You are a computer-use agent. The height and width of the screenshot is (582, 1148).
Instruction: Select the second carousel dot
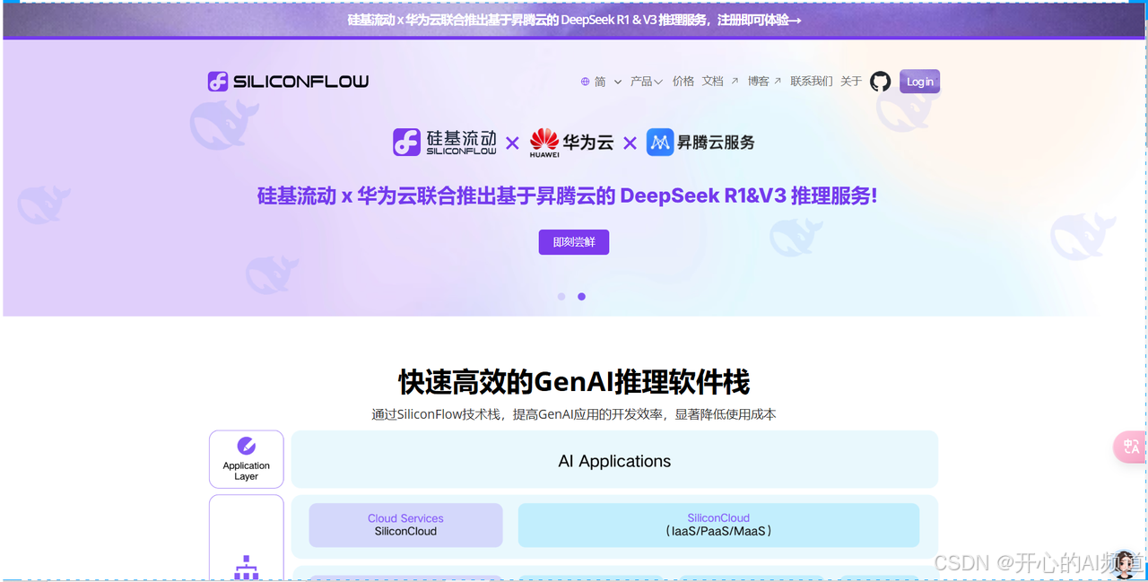pyautogui.click(x=581, y=297)
